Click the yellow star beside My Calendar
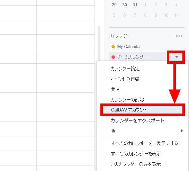The width and height of the screenshot is (189, 171). (x=113, y=46)
